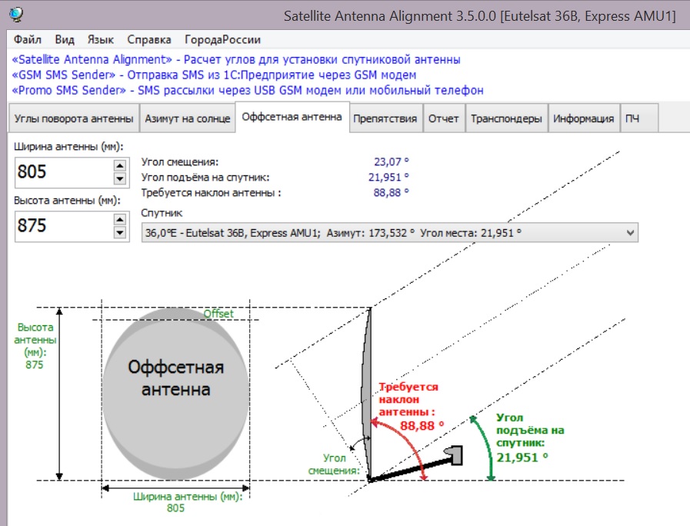Image resolution: width=690 pixels, height=526 pixels.
Task: Increase antenna width with up arrow
Action: [x=119, y=165]
